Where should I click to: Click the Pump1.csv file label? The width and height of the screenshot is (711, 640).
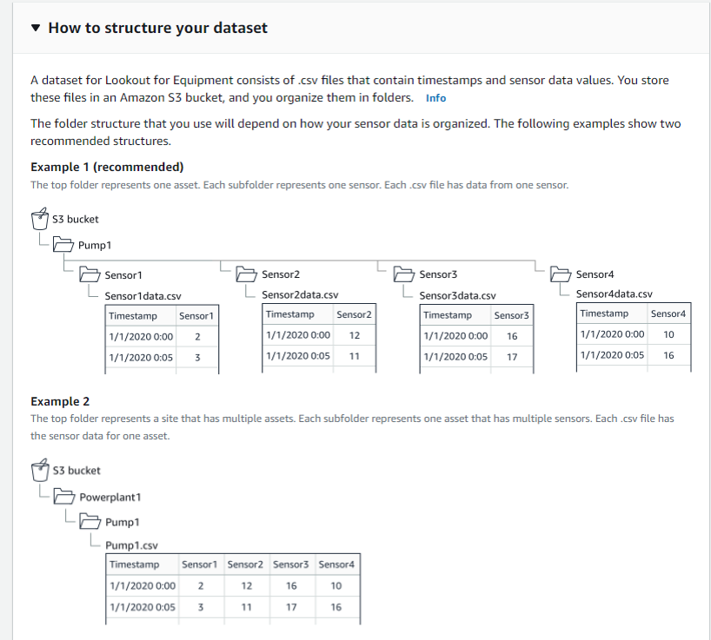[x=131, y=545]
